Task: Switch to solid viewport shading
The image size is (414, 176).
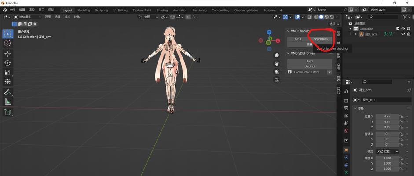Action: (x=321, y=17)
